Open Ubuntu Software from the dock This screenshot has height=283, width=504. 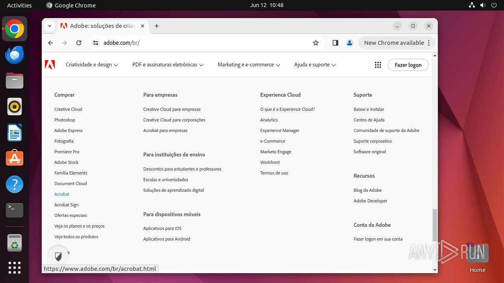pos(15,158)
